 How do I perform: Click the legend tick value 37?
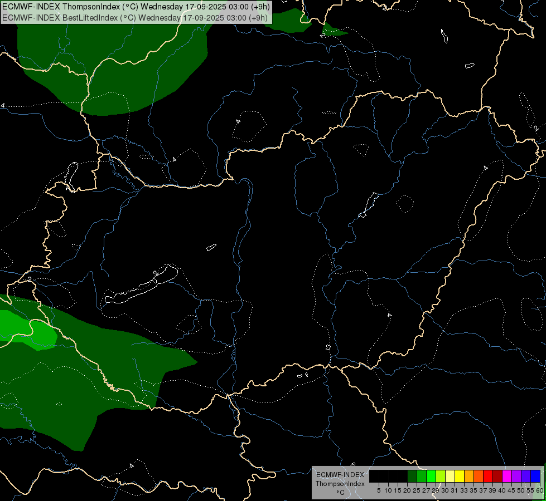click(x=483, y=490)
